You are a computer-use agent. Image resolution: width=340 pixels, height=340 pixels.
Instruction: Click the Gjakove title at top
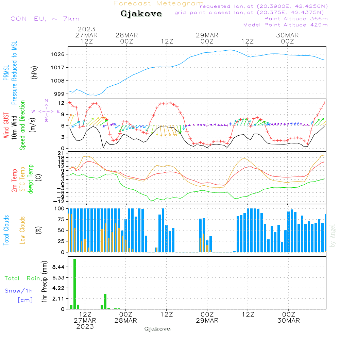click(x=141, y=14)
